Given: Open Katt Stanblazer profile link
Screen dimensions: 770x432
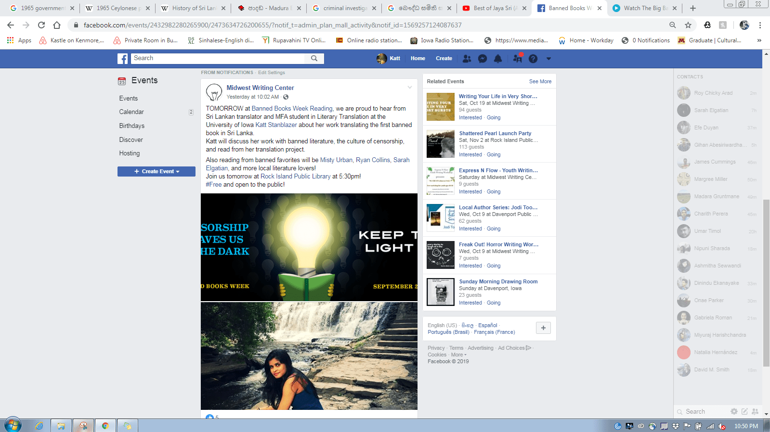Looking at the screenshot, I should point(276,125).
